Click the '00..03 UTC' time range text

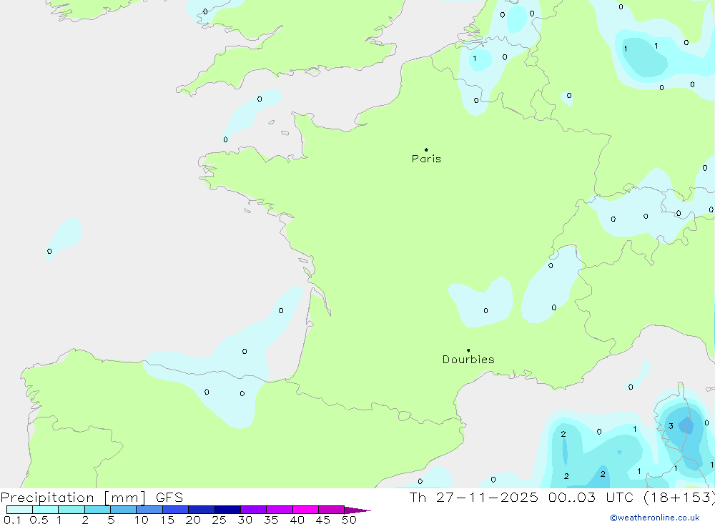point(592,497)
